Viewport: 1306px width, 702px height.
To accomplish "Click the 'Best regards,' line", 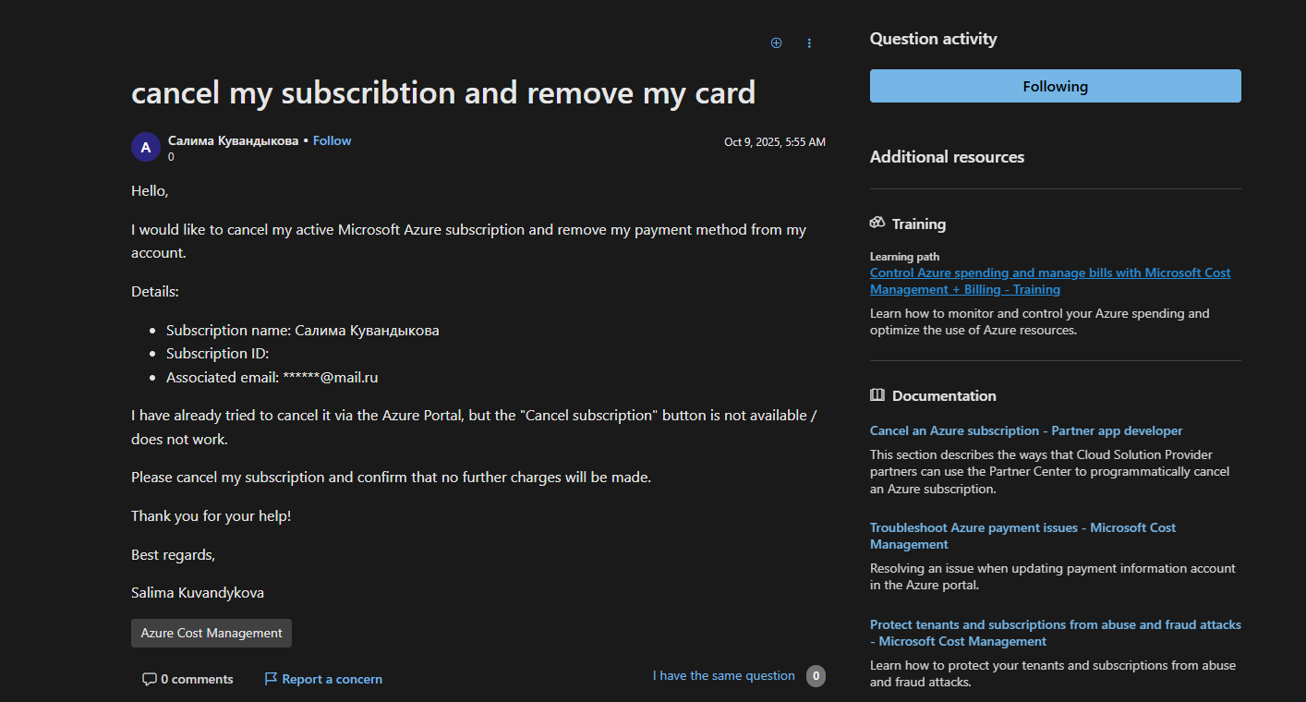I will pos(173,555).
